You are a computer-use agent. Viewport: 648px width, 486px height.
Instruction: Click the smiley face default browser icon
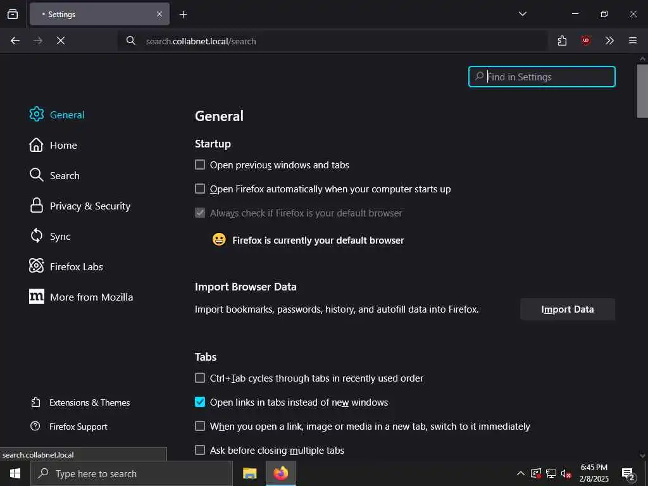tap(219, 239)
